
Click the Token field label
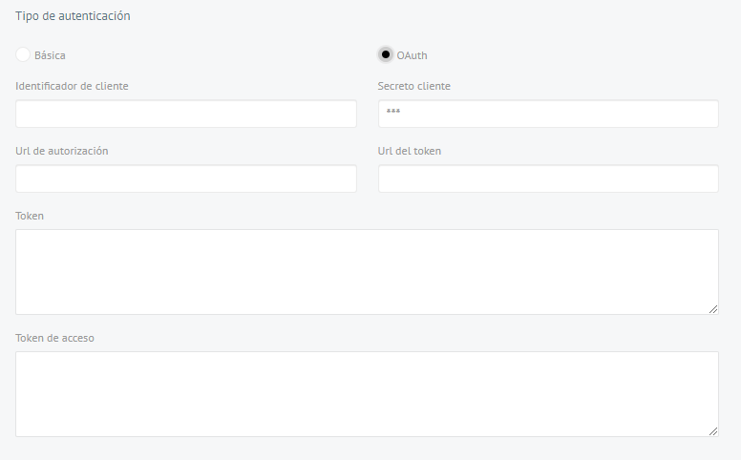pos(30,216)
